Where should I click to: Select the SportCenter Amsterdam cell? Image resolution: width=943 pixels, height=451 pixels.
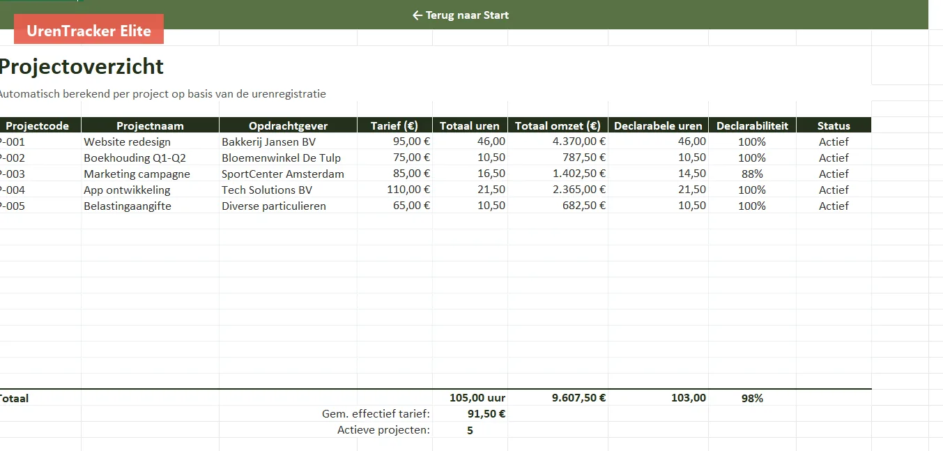(288, 174)
